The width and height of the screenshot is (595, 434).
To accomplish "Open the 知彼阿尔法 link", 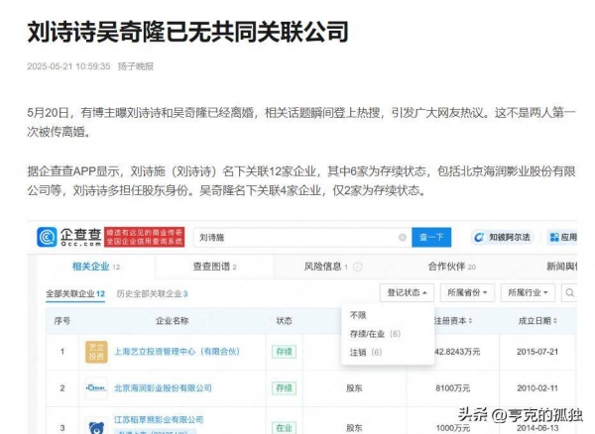I will (503, 237).
